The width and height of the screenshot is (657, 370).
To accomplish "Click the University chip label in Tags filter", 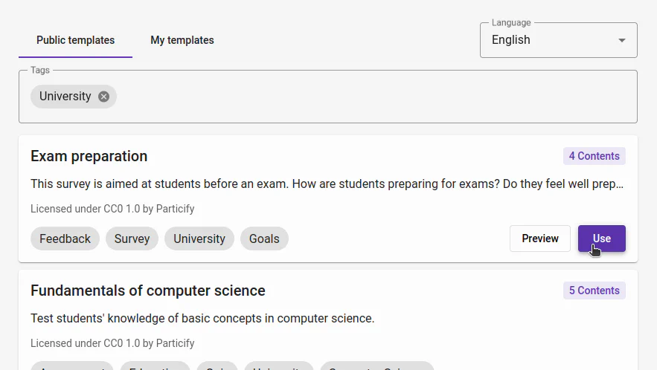I will [65, 97].
